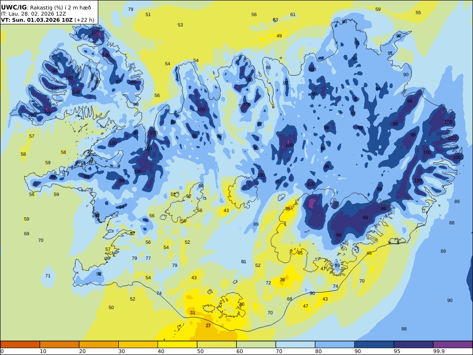Click the 60–70 pale green legend swatch

256,345
